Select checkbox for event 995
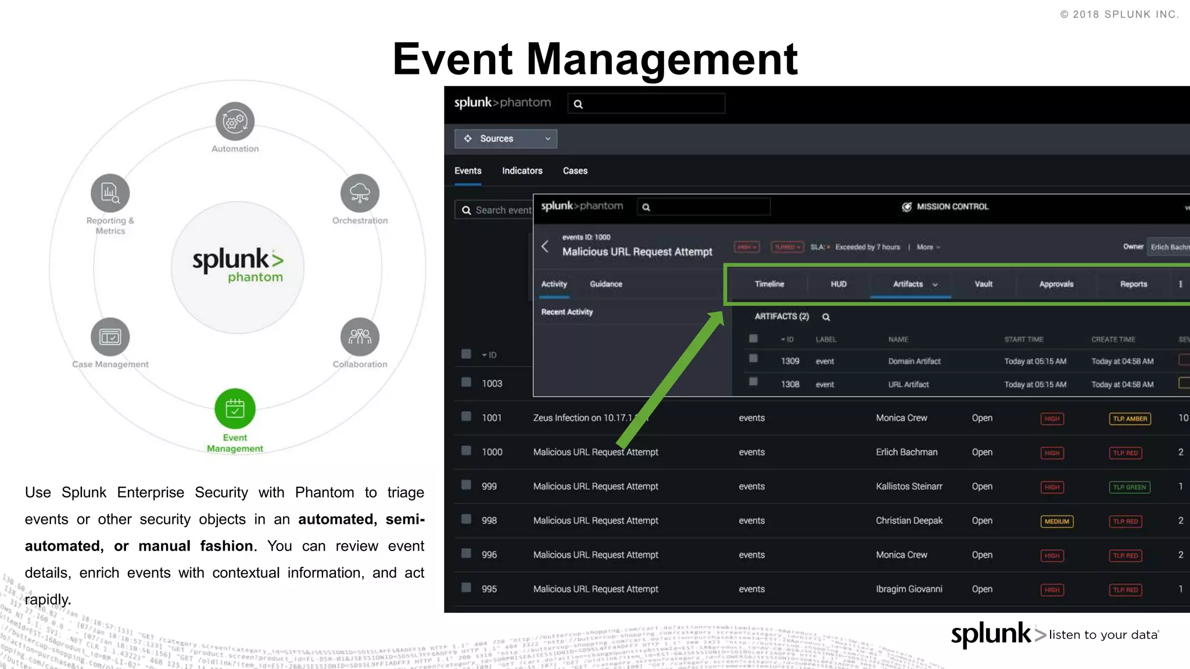Viewport: 1190px width, 669px height. (x=466, y=588)
